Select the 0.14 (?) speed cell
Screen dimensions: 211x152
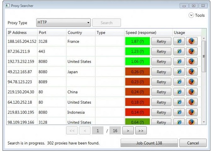138,112
